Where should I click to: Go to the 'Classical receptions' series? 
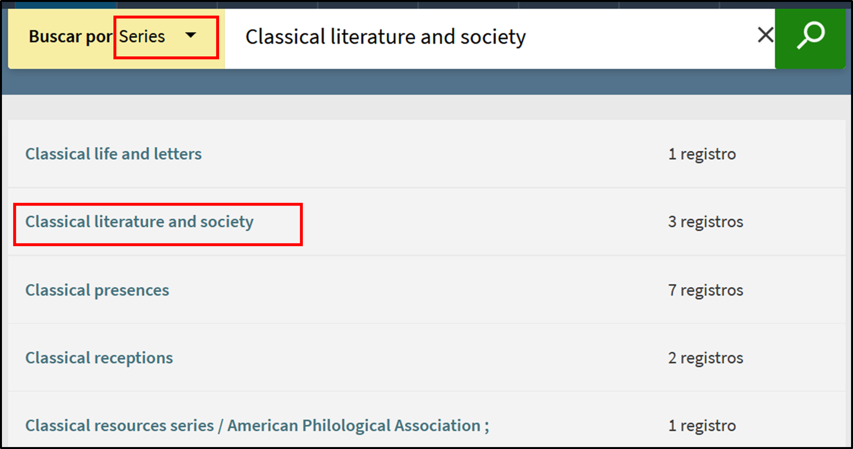pyautogui.click(x=99, y=358)
